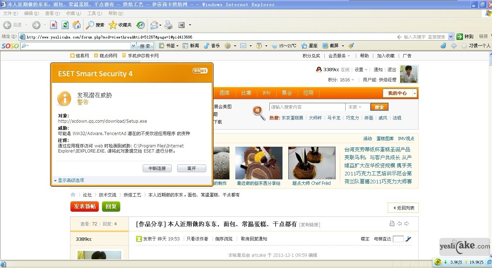The image size is (492, 268).
Task: Select the 图库 navigation tab
Action: click(x=225, y=93)
